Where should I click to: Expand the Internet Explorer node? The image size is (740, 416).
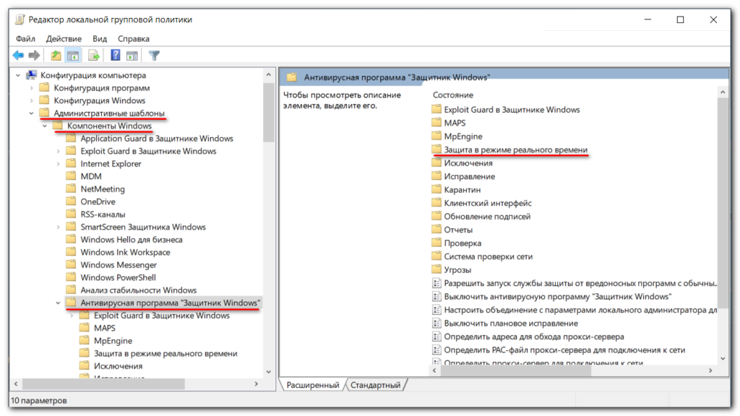coord(58,164)
